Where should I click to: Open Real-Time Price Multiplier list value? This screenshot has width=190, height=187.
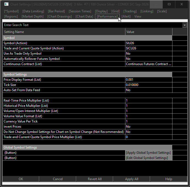click(149, 101)
